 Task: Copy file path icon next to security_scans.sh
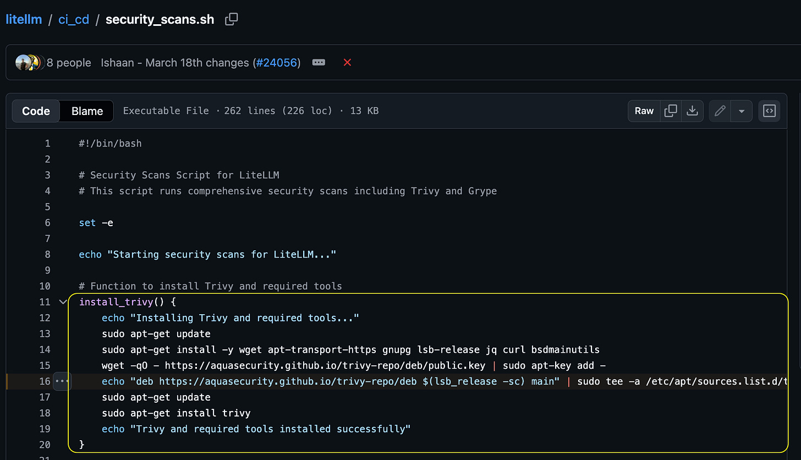pyautogui.click(x=232, y=19)
